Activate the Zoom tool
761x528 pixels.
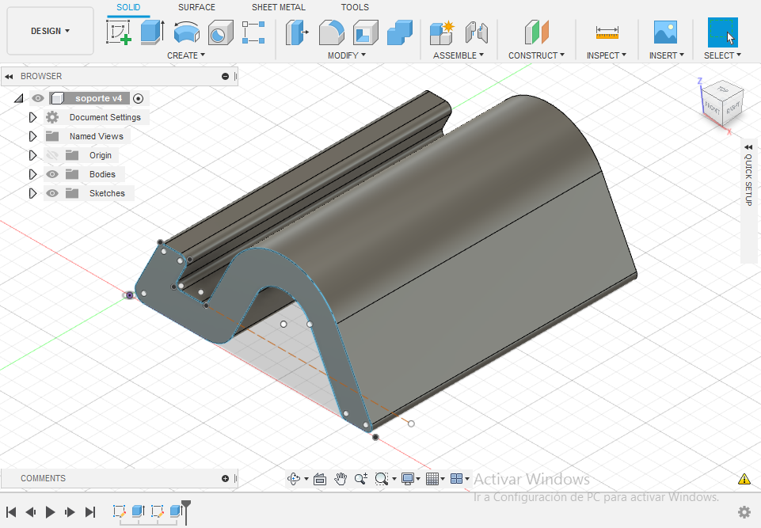360,479
